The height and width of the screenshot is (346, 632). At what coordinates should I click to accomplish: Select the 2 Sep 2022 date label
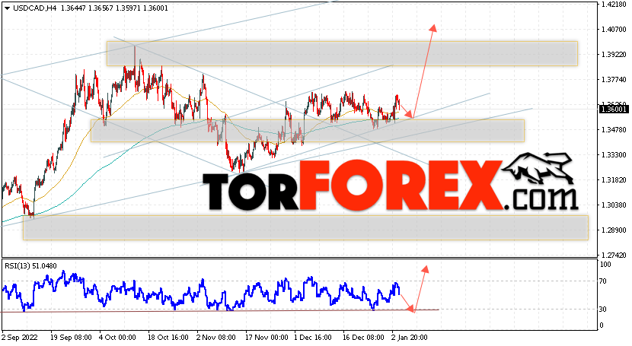[x=19, y=337]
